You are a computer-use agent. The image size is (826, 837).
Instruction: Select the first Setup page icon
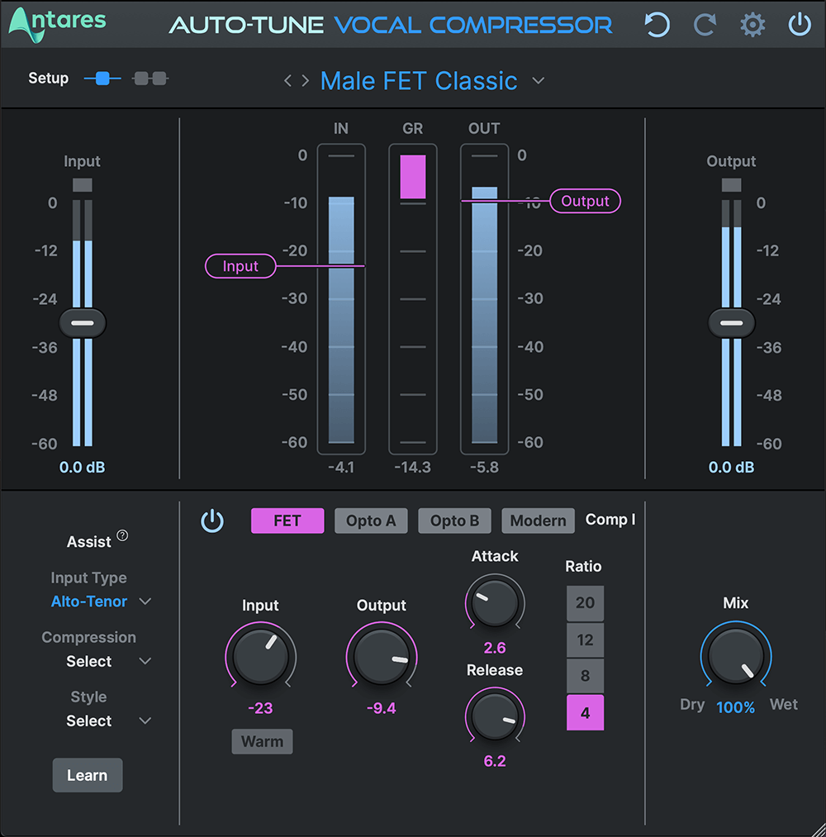coord(102,78)
